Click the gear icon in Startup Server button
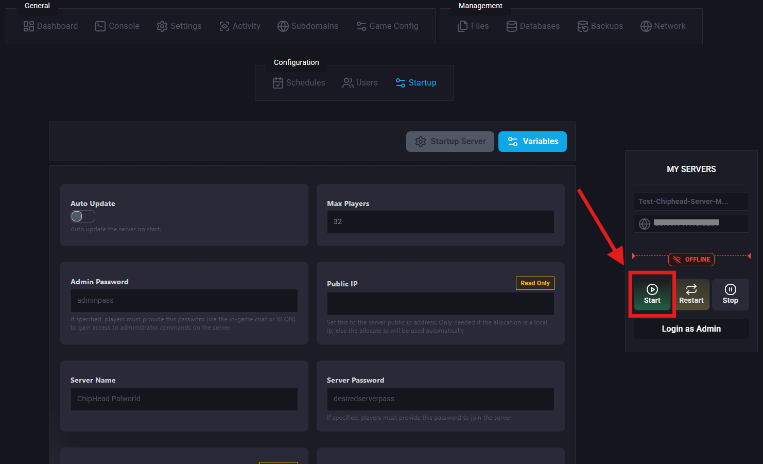The height and width of the screenshot is (464, 763). click(x=421, y=142)
